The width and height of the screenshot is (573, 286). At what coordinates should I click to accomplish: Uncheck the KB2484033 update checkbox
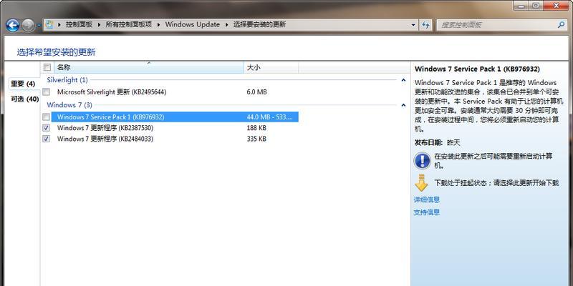pos(46,139)
